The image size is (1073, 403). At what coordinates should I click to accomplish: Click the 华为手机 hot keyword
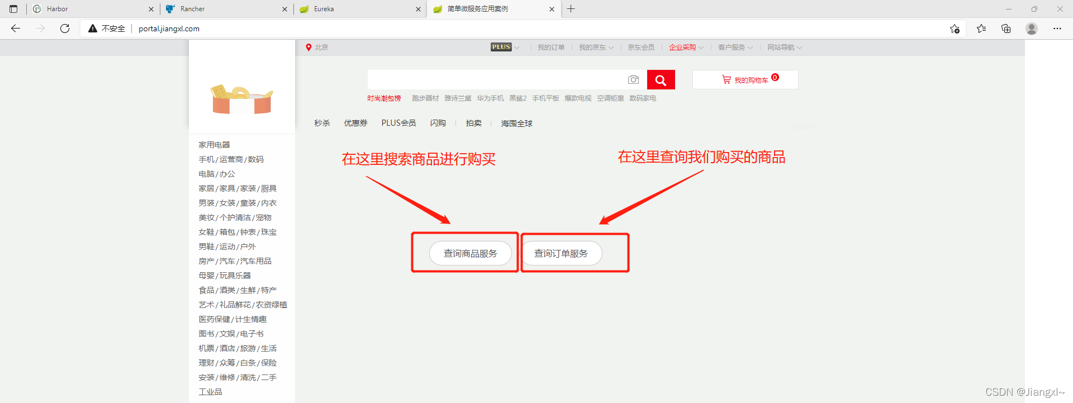(x=490, y=98)
